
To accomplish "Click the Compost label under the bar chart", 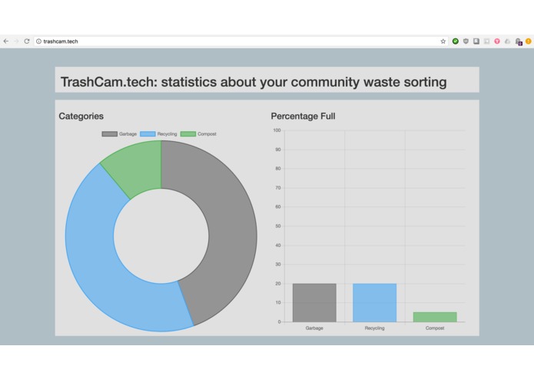I will click(x=435, y=328).
